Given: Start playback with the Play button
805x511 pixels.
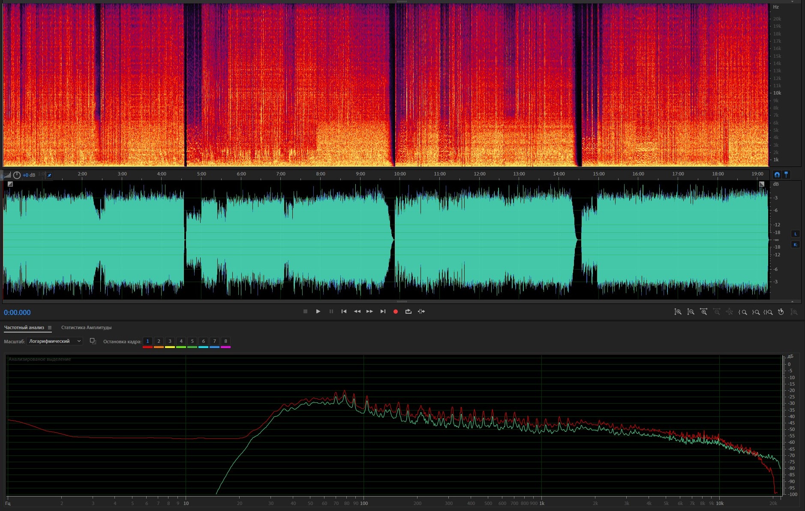Looking at the screenshot, I should (x=318, y=312).
